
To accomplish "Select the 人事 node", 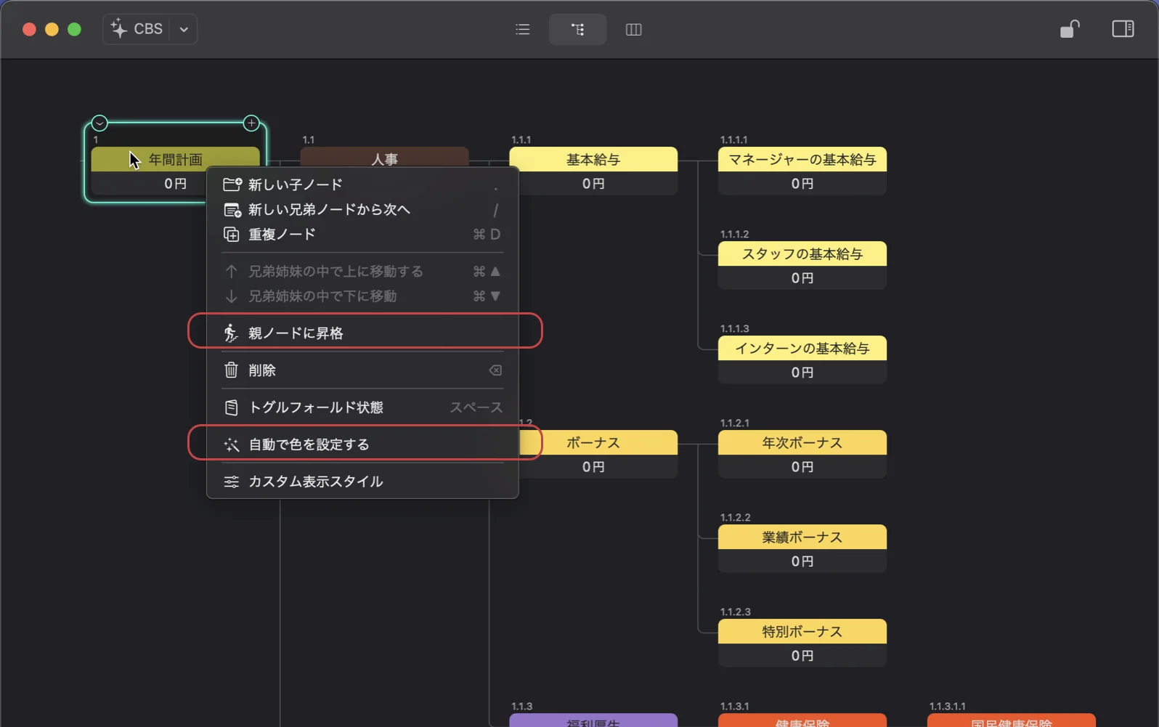I will (x=384, y=159).
